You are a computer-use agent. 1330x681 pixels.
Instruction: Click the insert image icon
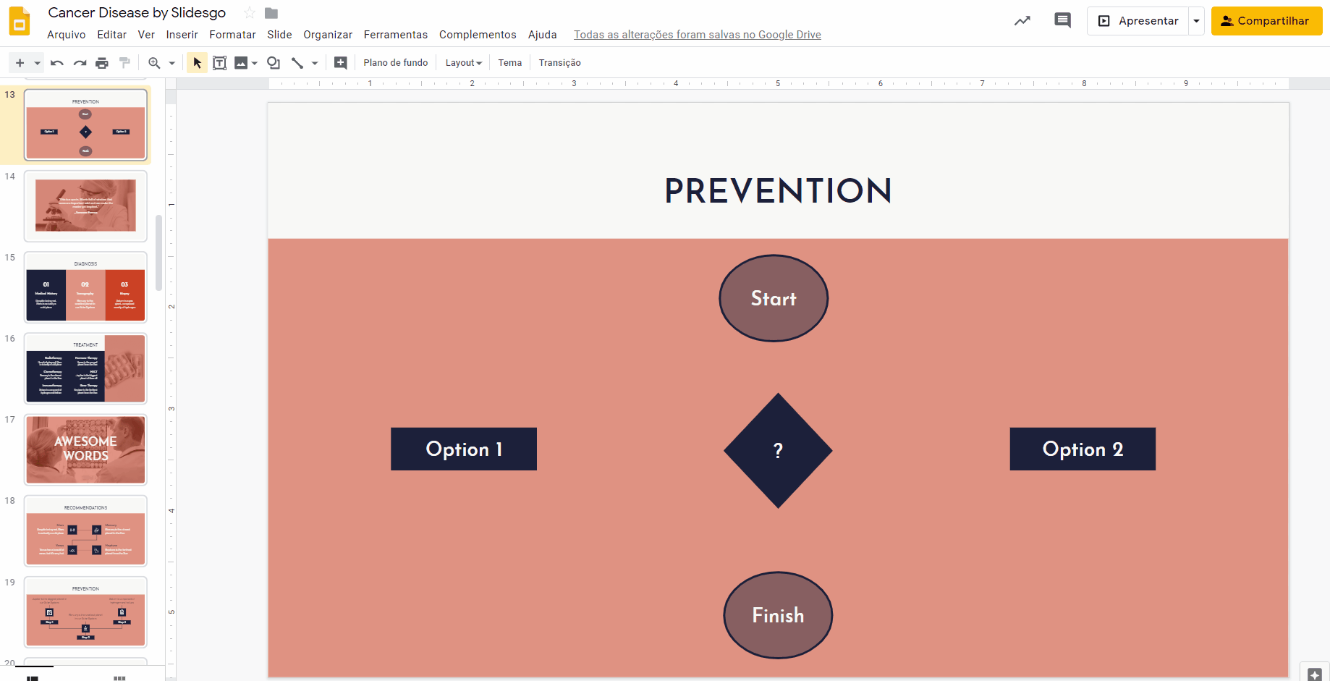[241, 63]
